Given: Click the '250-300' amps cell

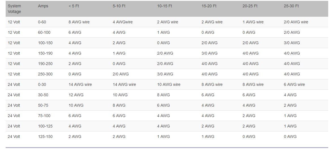Looking at the screenshot, I should pyautogui.click(x=45, y=74).
